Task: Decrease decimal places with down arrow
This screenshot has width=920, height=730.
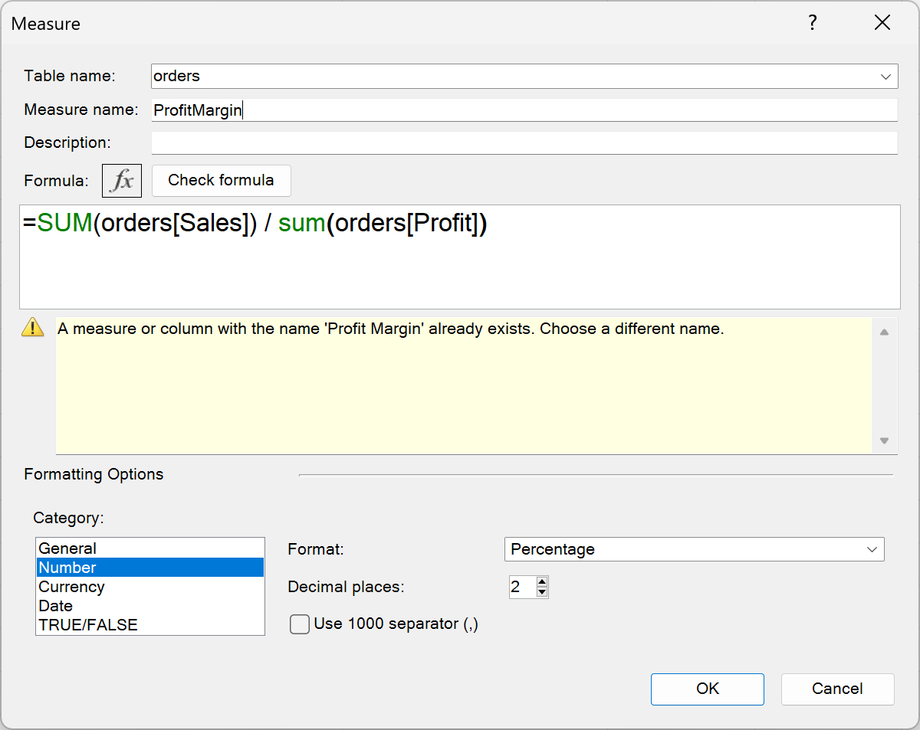Action: 542,592
